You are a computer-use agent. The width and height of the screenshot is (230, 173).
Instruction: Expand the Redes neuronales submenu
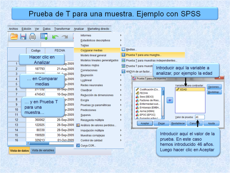point(121,85)
